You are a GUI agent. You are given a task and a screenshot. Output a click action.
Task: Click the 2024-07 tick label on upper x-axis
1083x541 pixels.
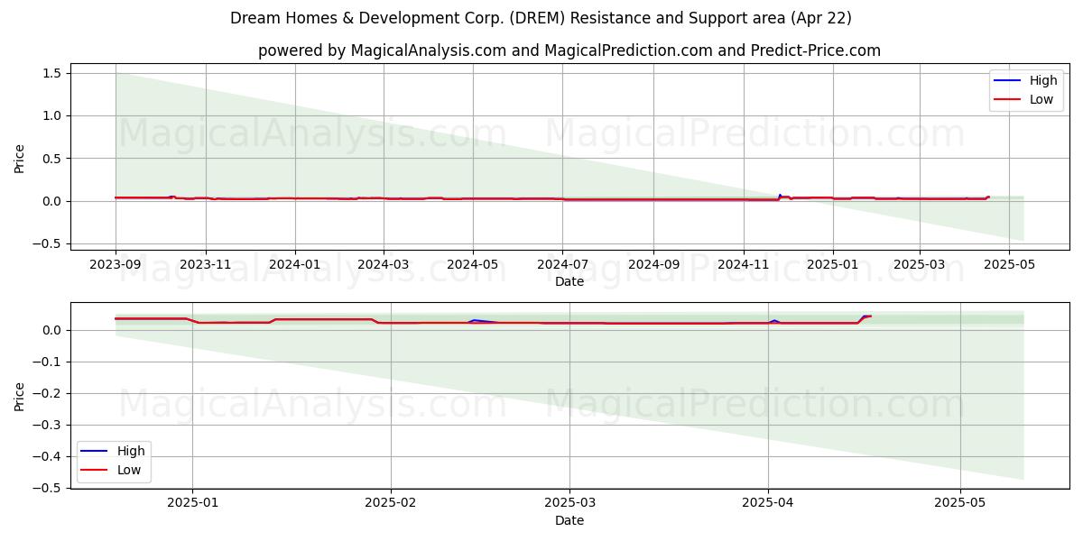tap(562, 265)
